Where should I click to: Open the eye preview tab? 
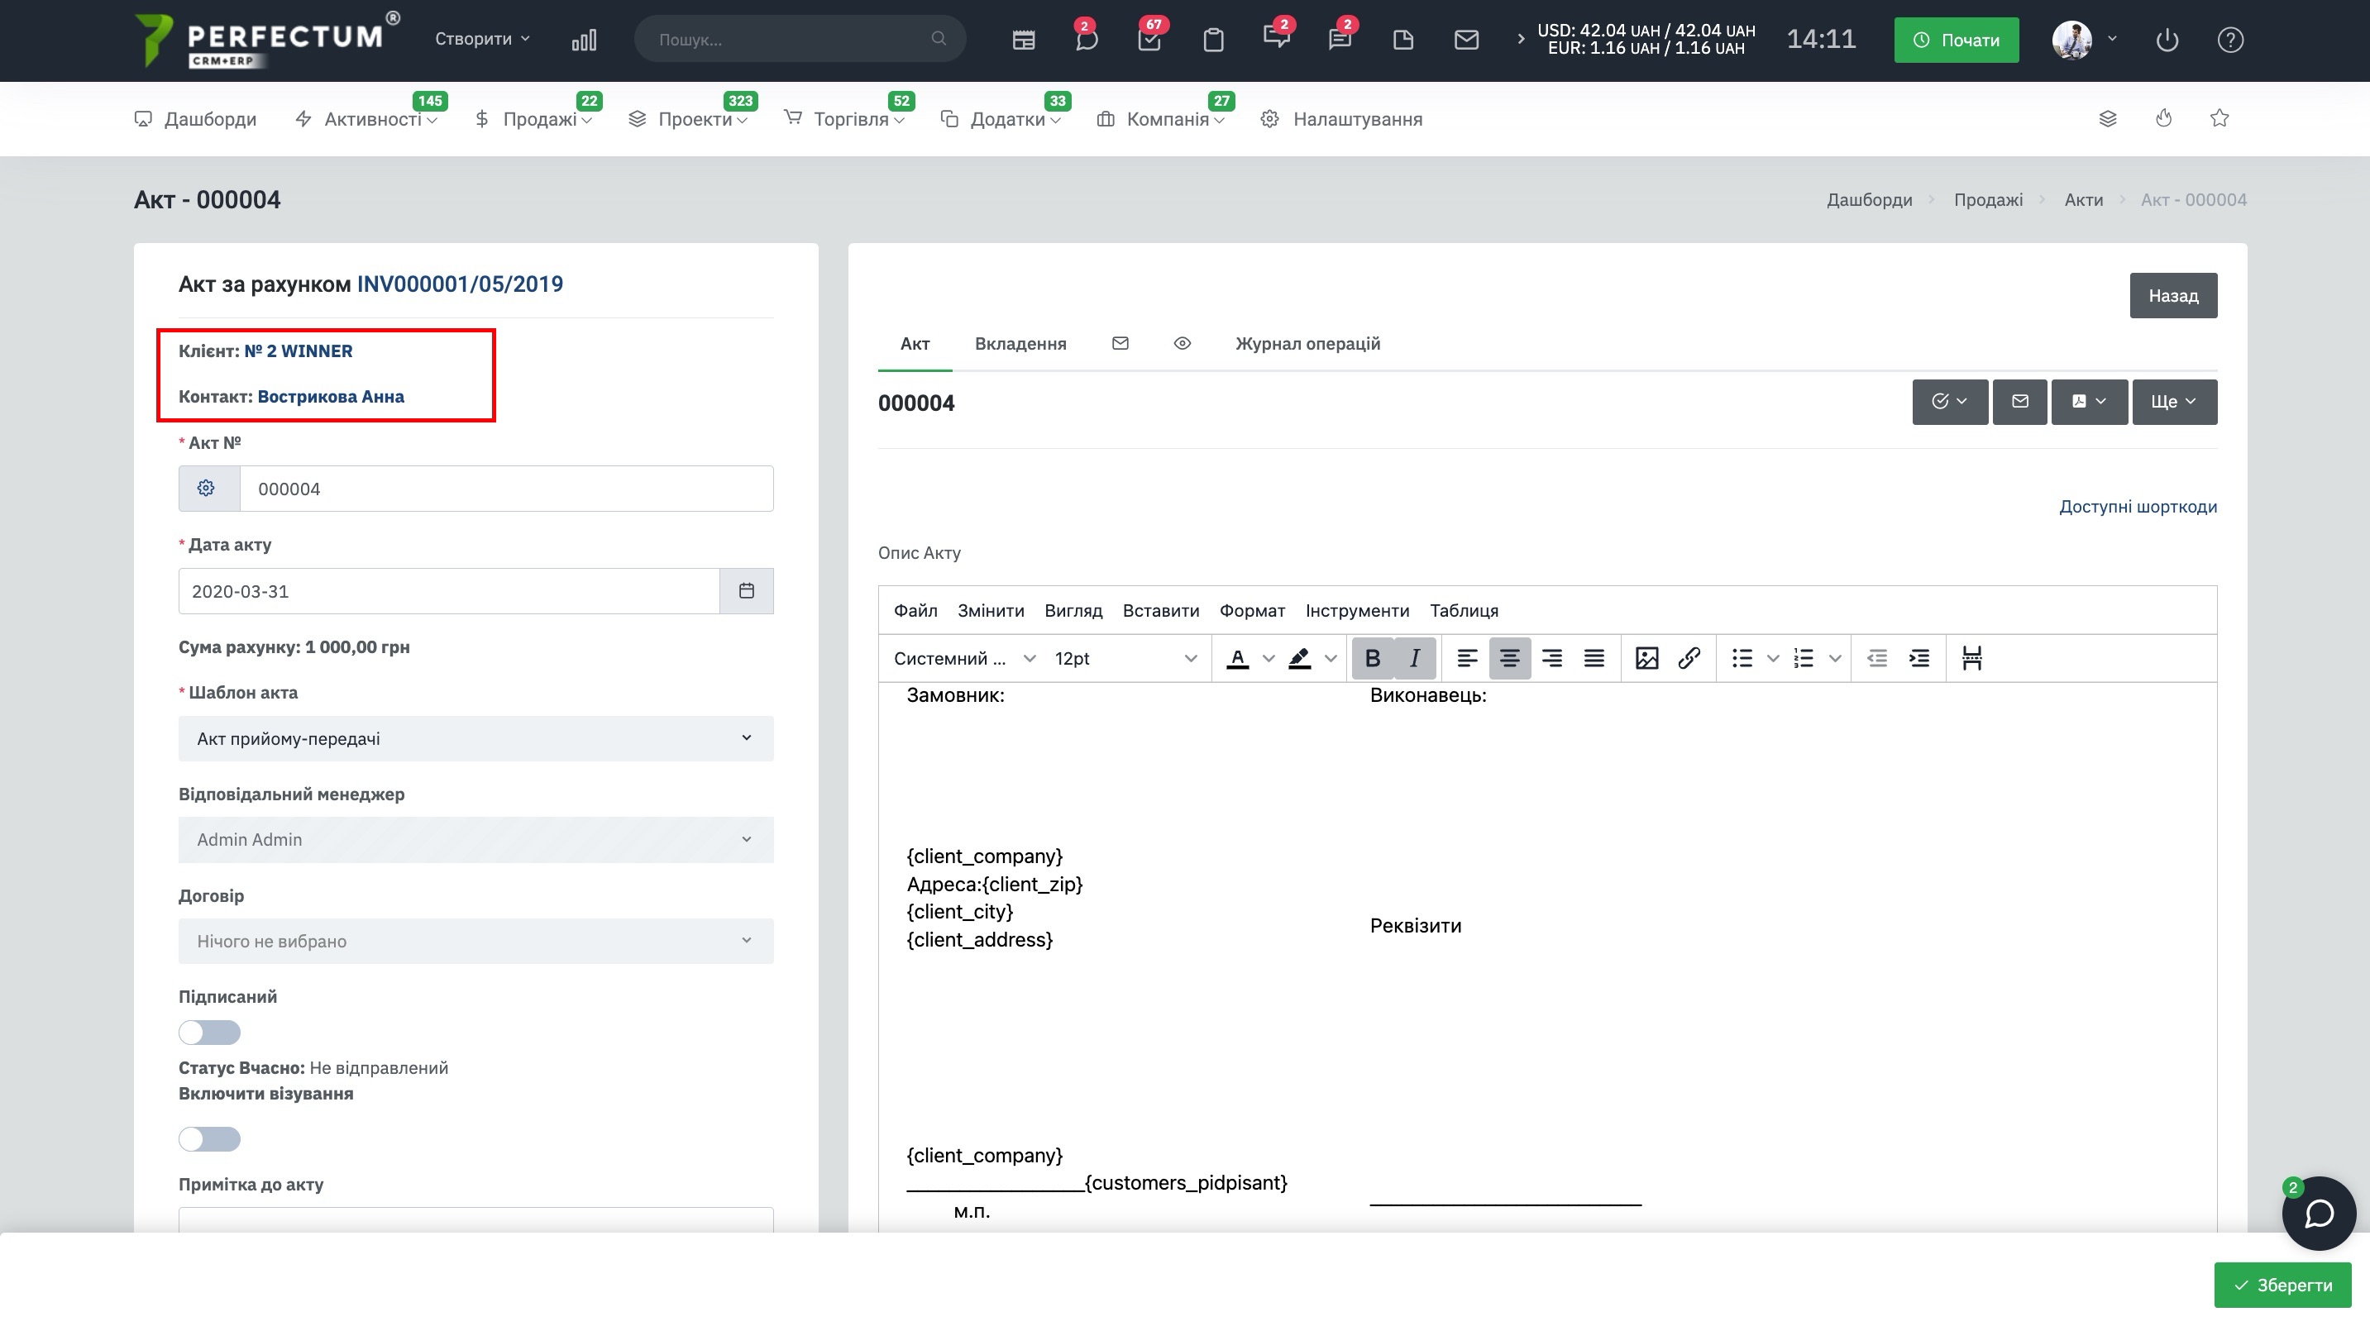(x=1183, y=343)
